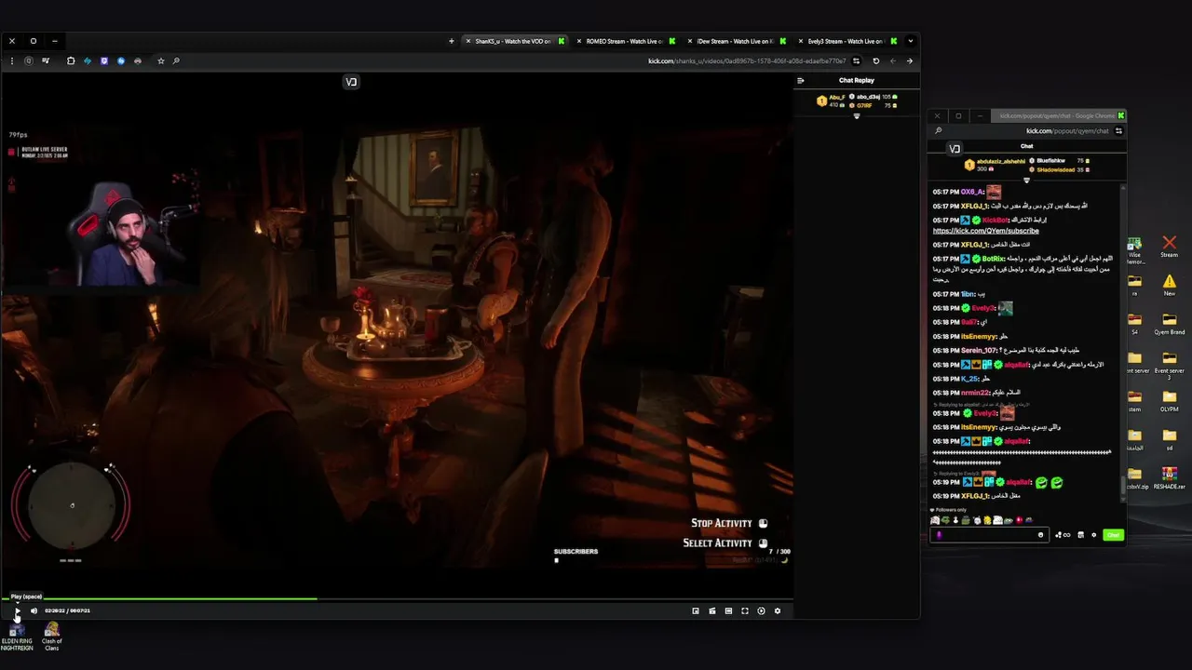This screenshot has width=1192, height=670.
Task: Open the emoji picker in chat input
Action: [x=1040, y=535]
